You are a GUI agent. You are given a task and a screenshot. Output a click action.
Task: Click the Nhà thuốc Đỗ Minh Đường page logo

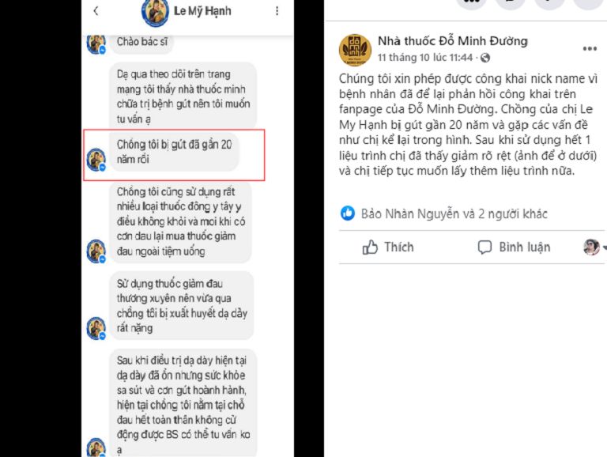click(x=355, y=50)
